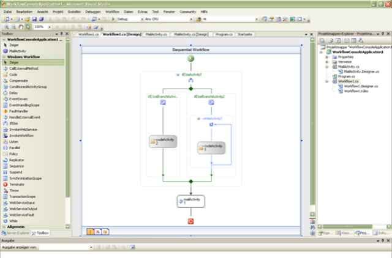Open Object Browser from the toolbar icon

tap(278, 19)
